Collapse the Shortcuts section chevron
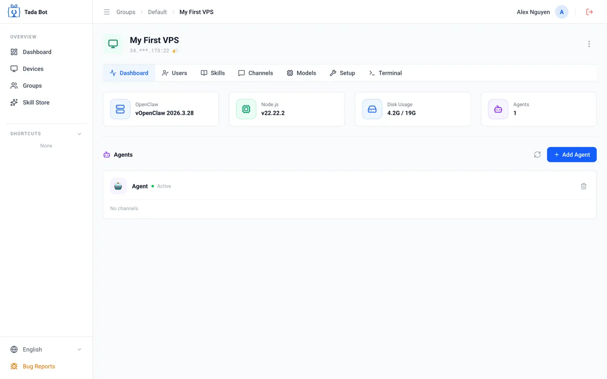Image resolution: width=607 pixels, height=379 pixels. [x=79, y=134]
